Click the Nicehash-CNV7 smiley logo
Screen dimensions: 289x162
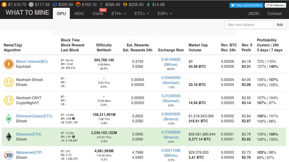pos(9,100)
